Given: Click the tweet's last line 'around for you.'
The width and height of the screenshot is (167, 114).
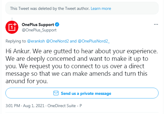Looking at the screenshot, I should pyautogui.click(x=27, y=81).
